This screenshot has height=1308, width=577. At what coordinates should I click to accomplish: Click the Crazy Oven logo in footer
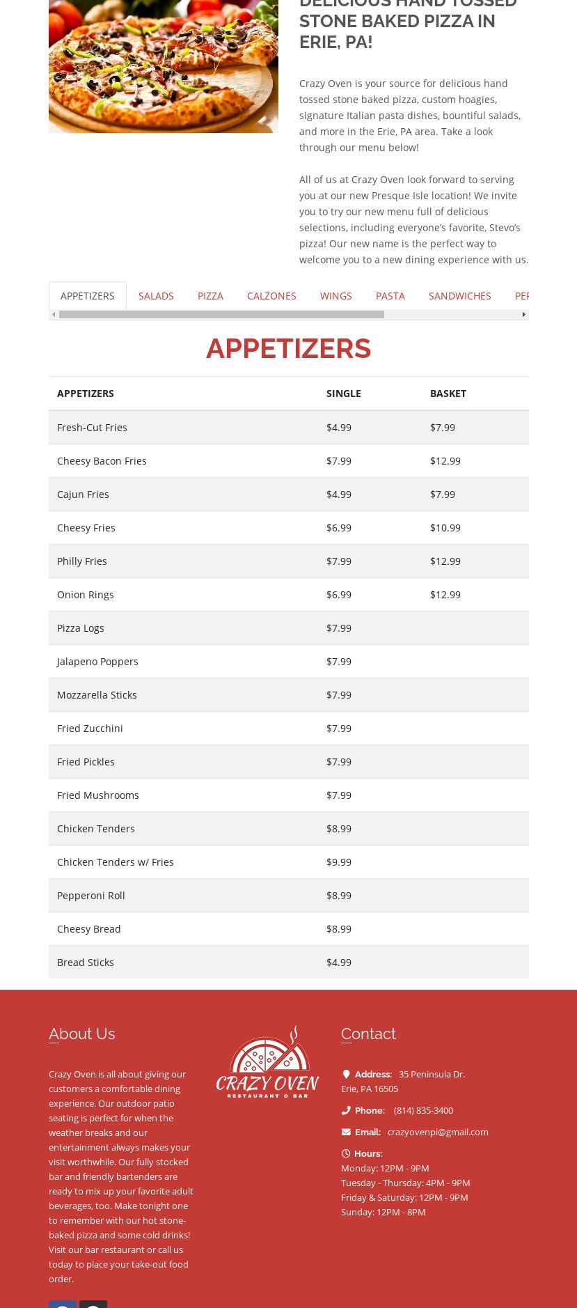pos(267,1062)
